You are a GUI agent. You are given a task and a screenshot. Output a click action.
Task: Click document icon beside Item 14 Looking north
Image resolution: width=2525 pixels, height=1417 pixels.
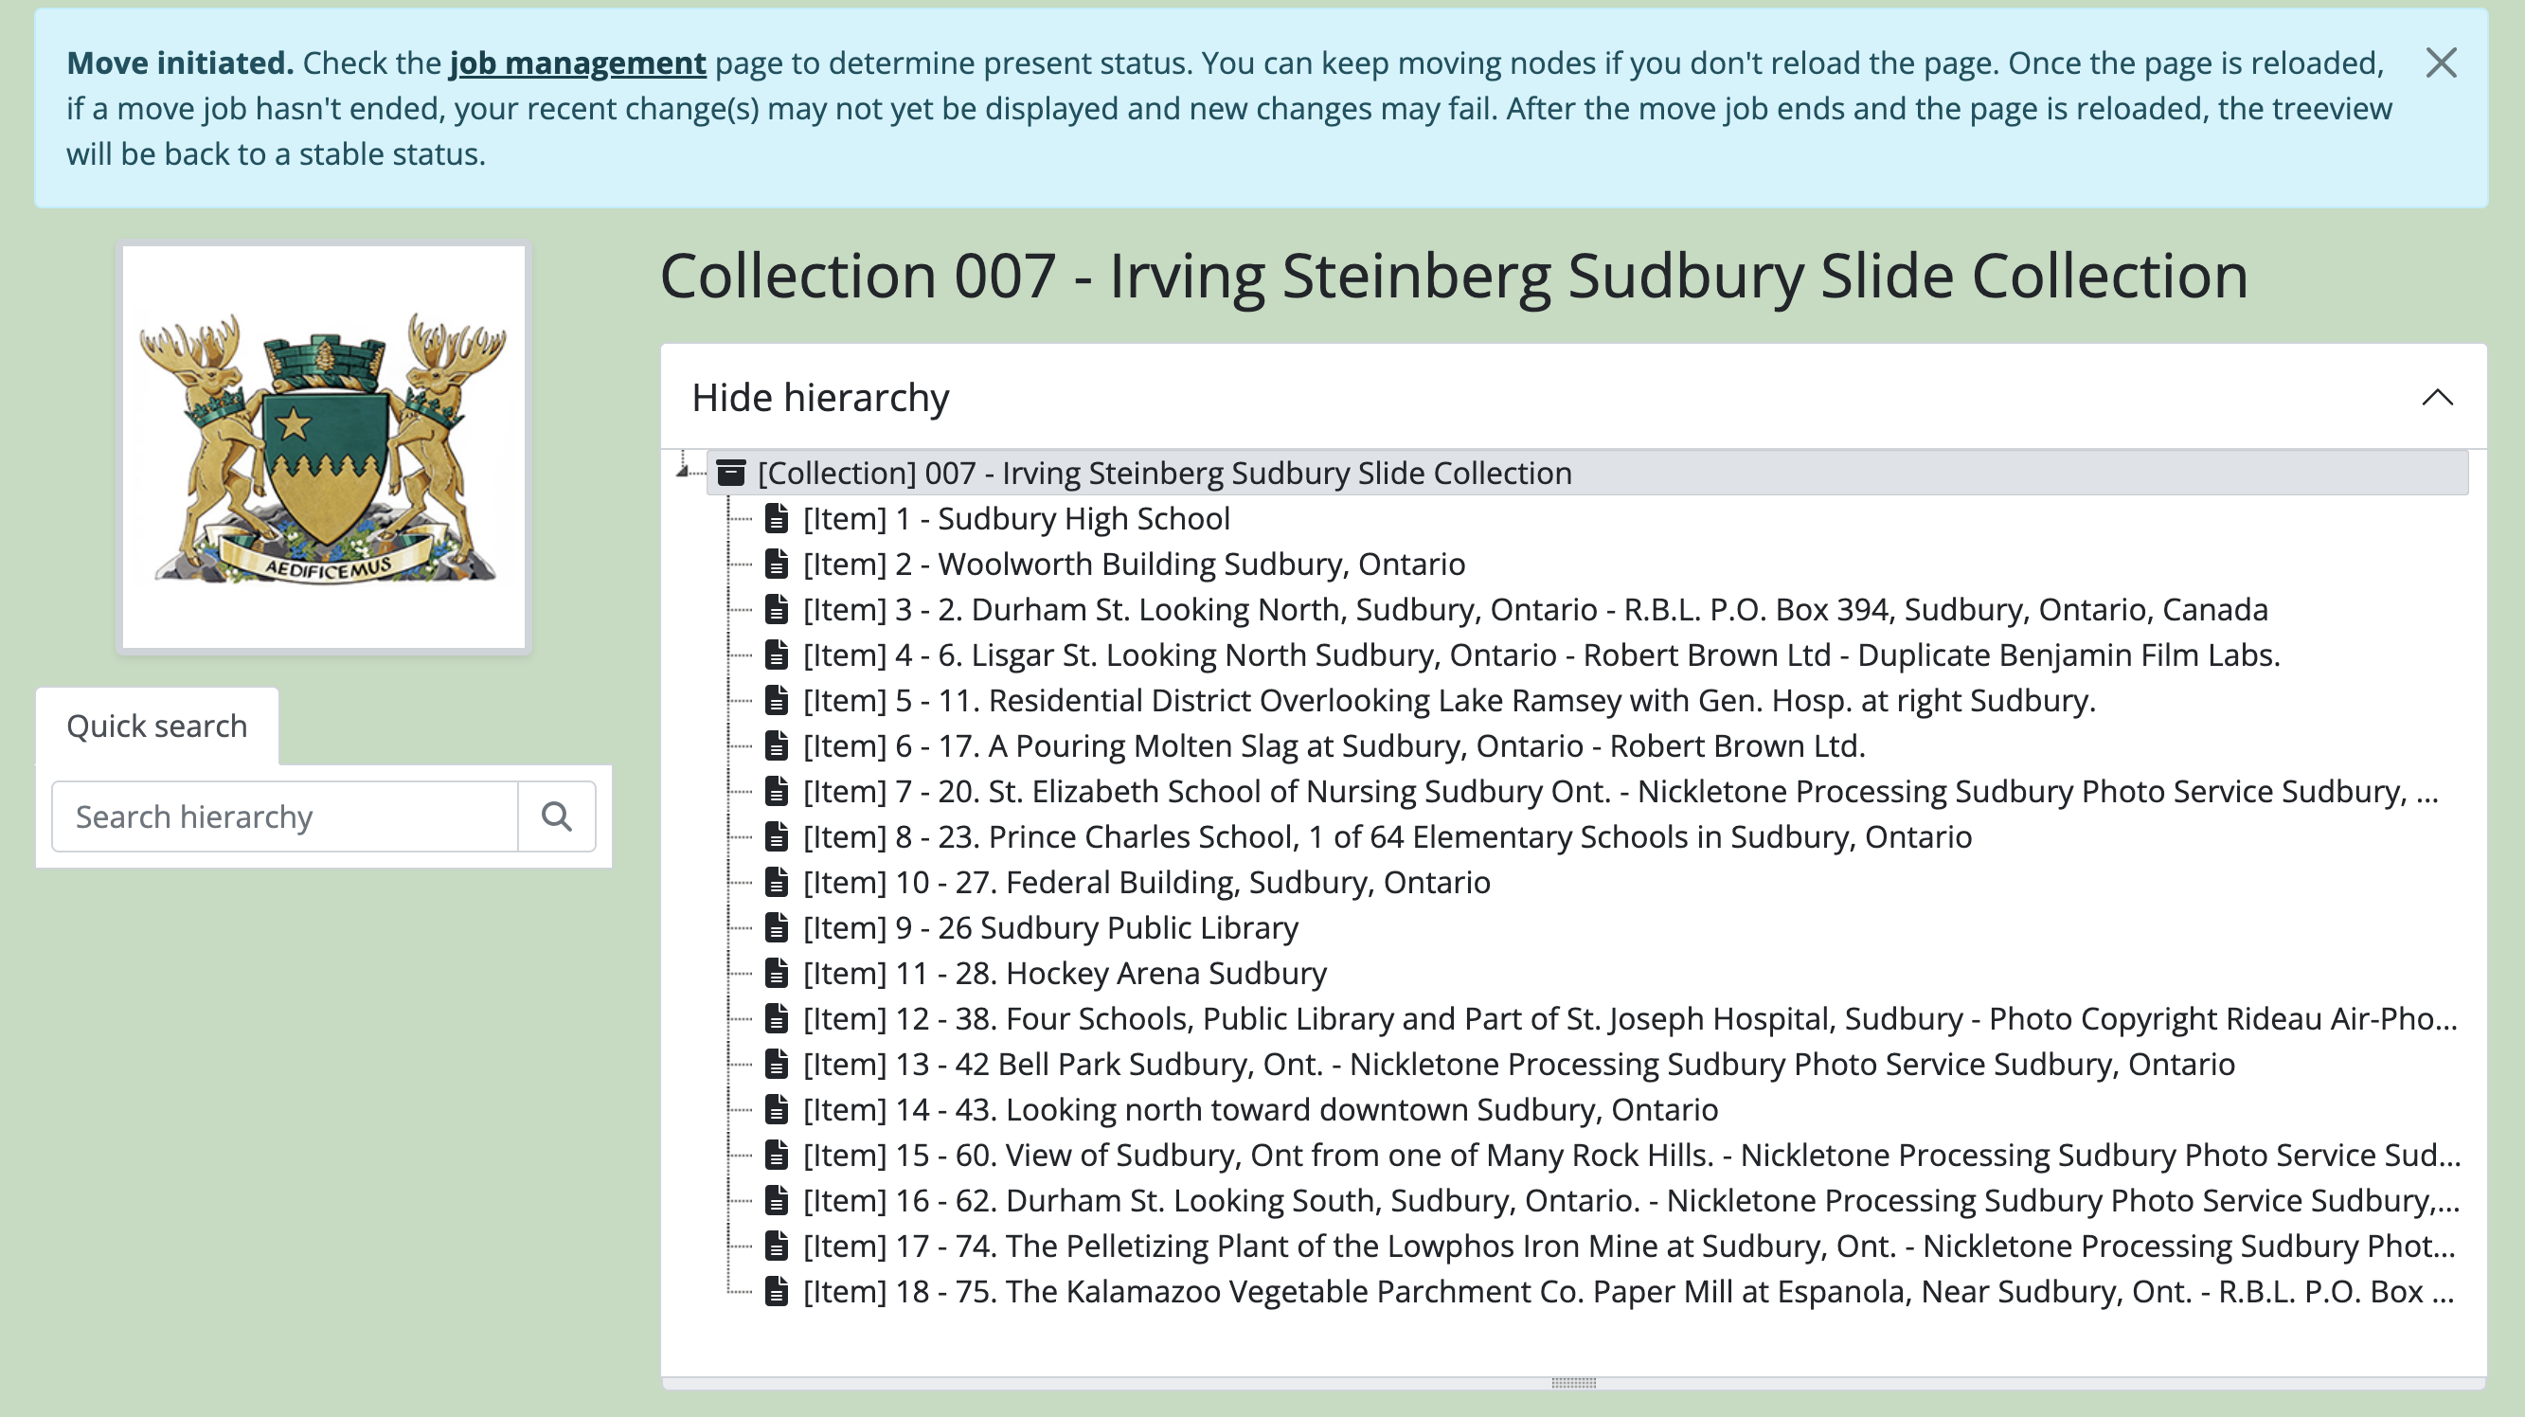click(x=777, y=1109)
